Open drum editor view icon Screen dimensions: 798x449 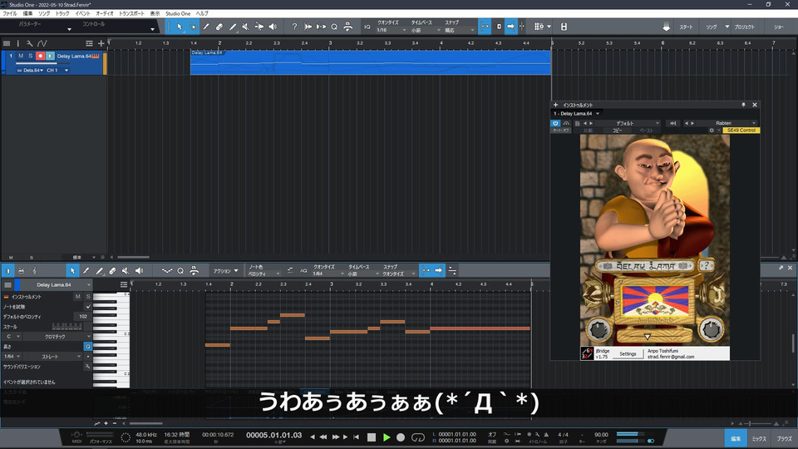[x=21, y=271]
